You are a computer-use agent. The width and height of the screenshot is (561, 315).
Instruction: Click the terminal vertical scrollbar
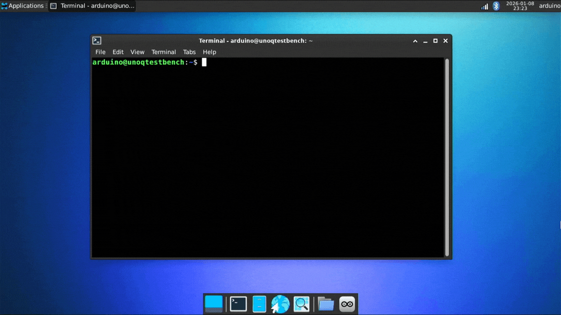(447, 157)
